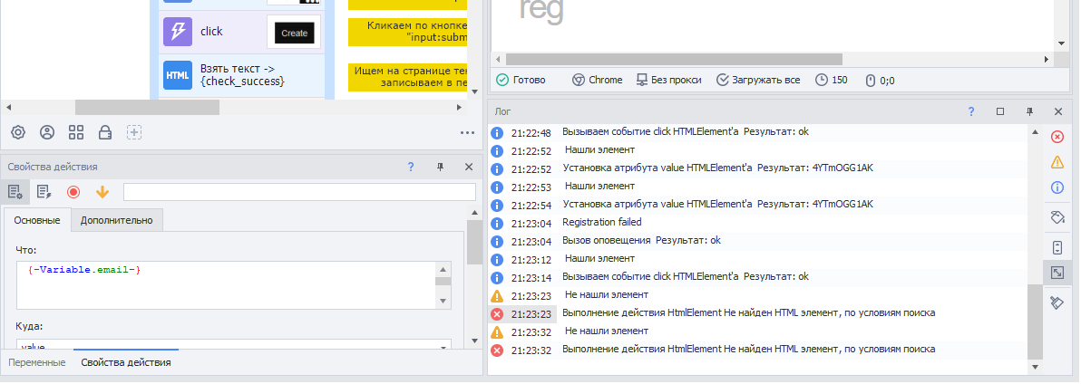Click the dashed add-area plus icon

[134, 132]
